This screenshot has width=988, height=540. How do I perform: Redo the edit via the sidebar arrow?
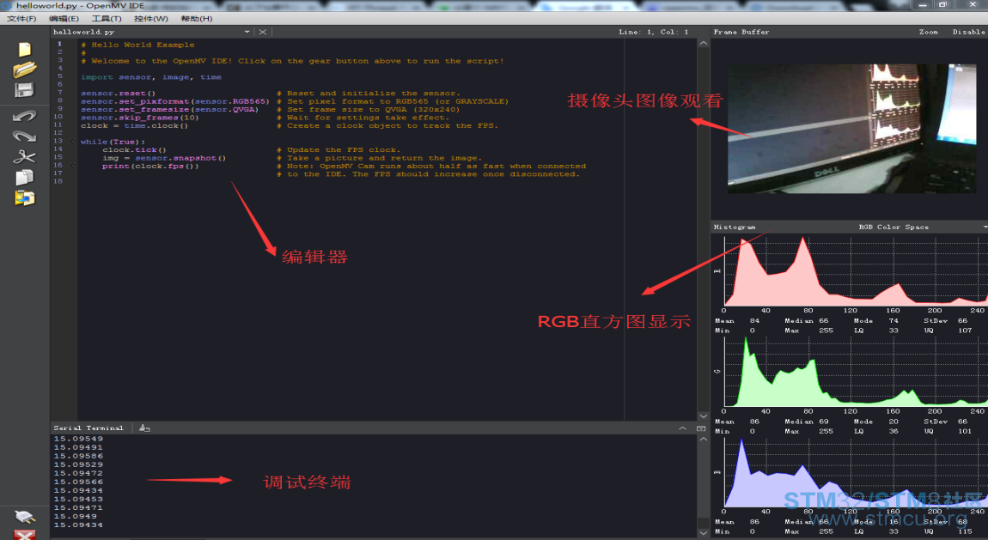[x=24, y=136]
